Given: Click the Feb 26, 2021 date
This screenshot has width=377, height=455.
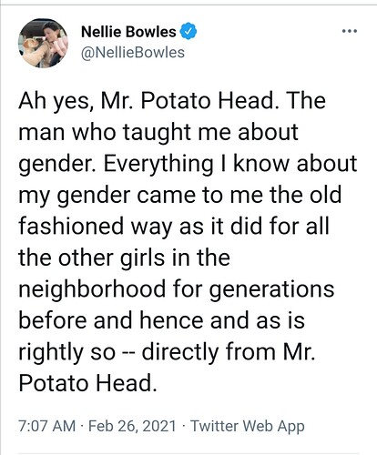Looking at the screenshot, I should tap(132, 426).
